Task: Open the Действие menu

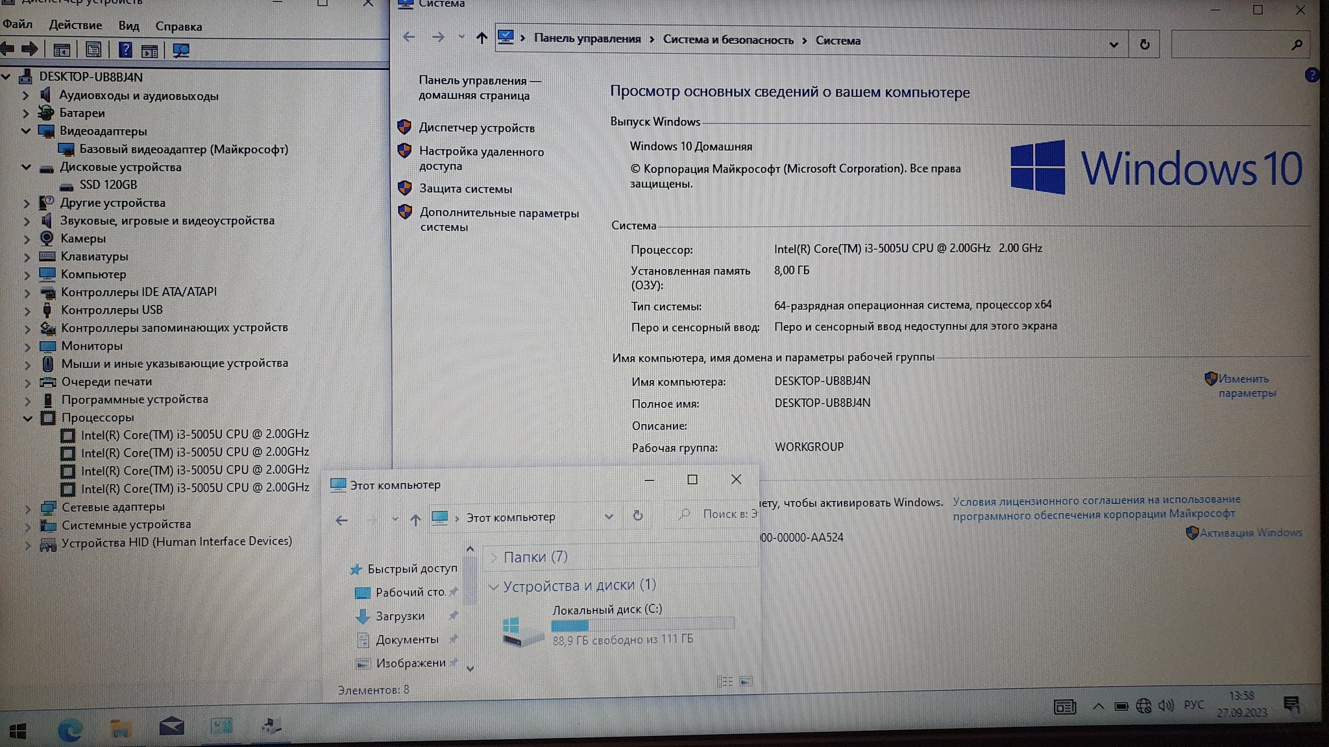Action: pyautogui.click(x=75, y=25)
